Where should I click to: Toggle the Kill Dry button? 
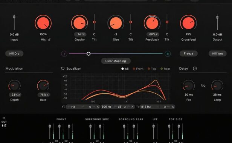click(x=14, y=53)
